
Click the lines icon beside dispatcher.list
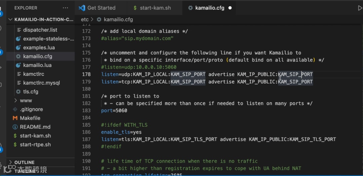point(19,30)
